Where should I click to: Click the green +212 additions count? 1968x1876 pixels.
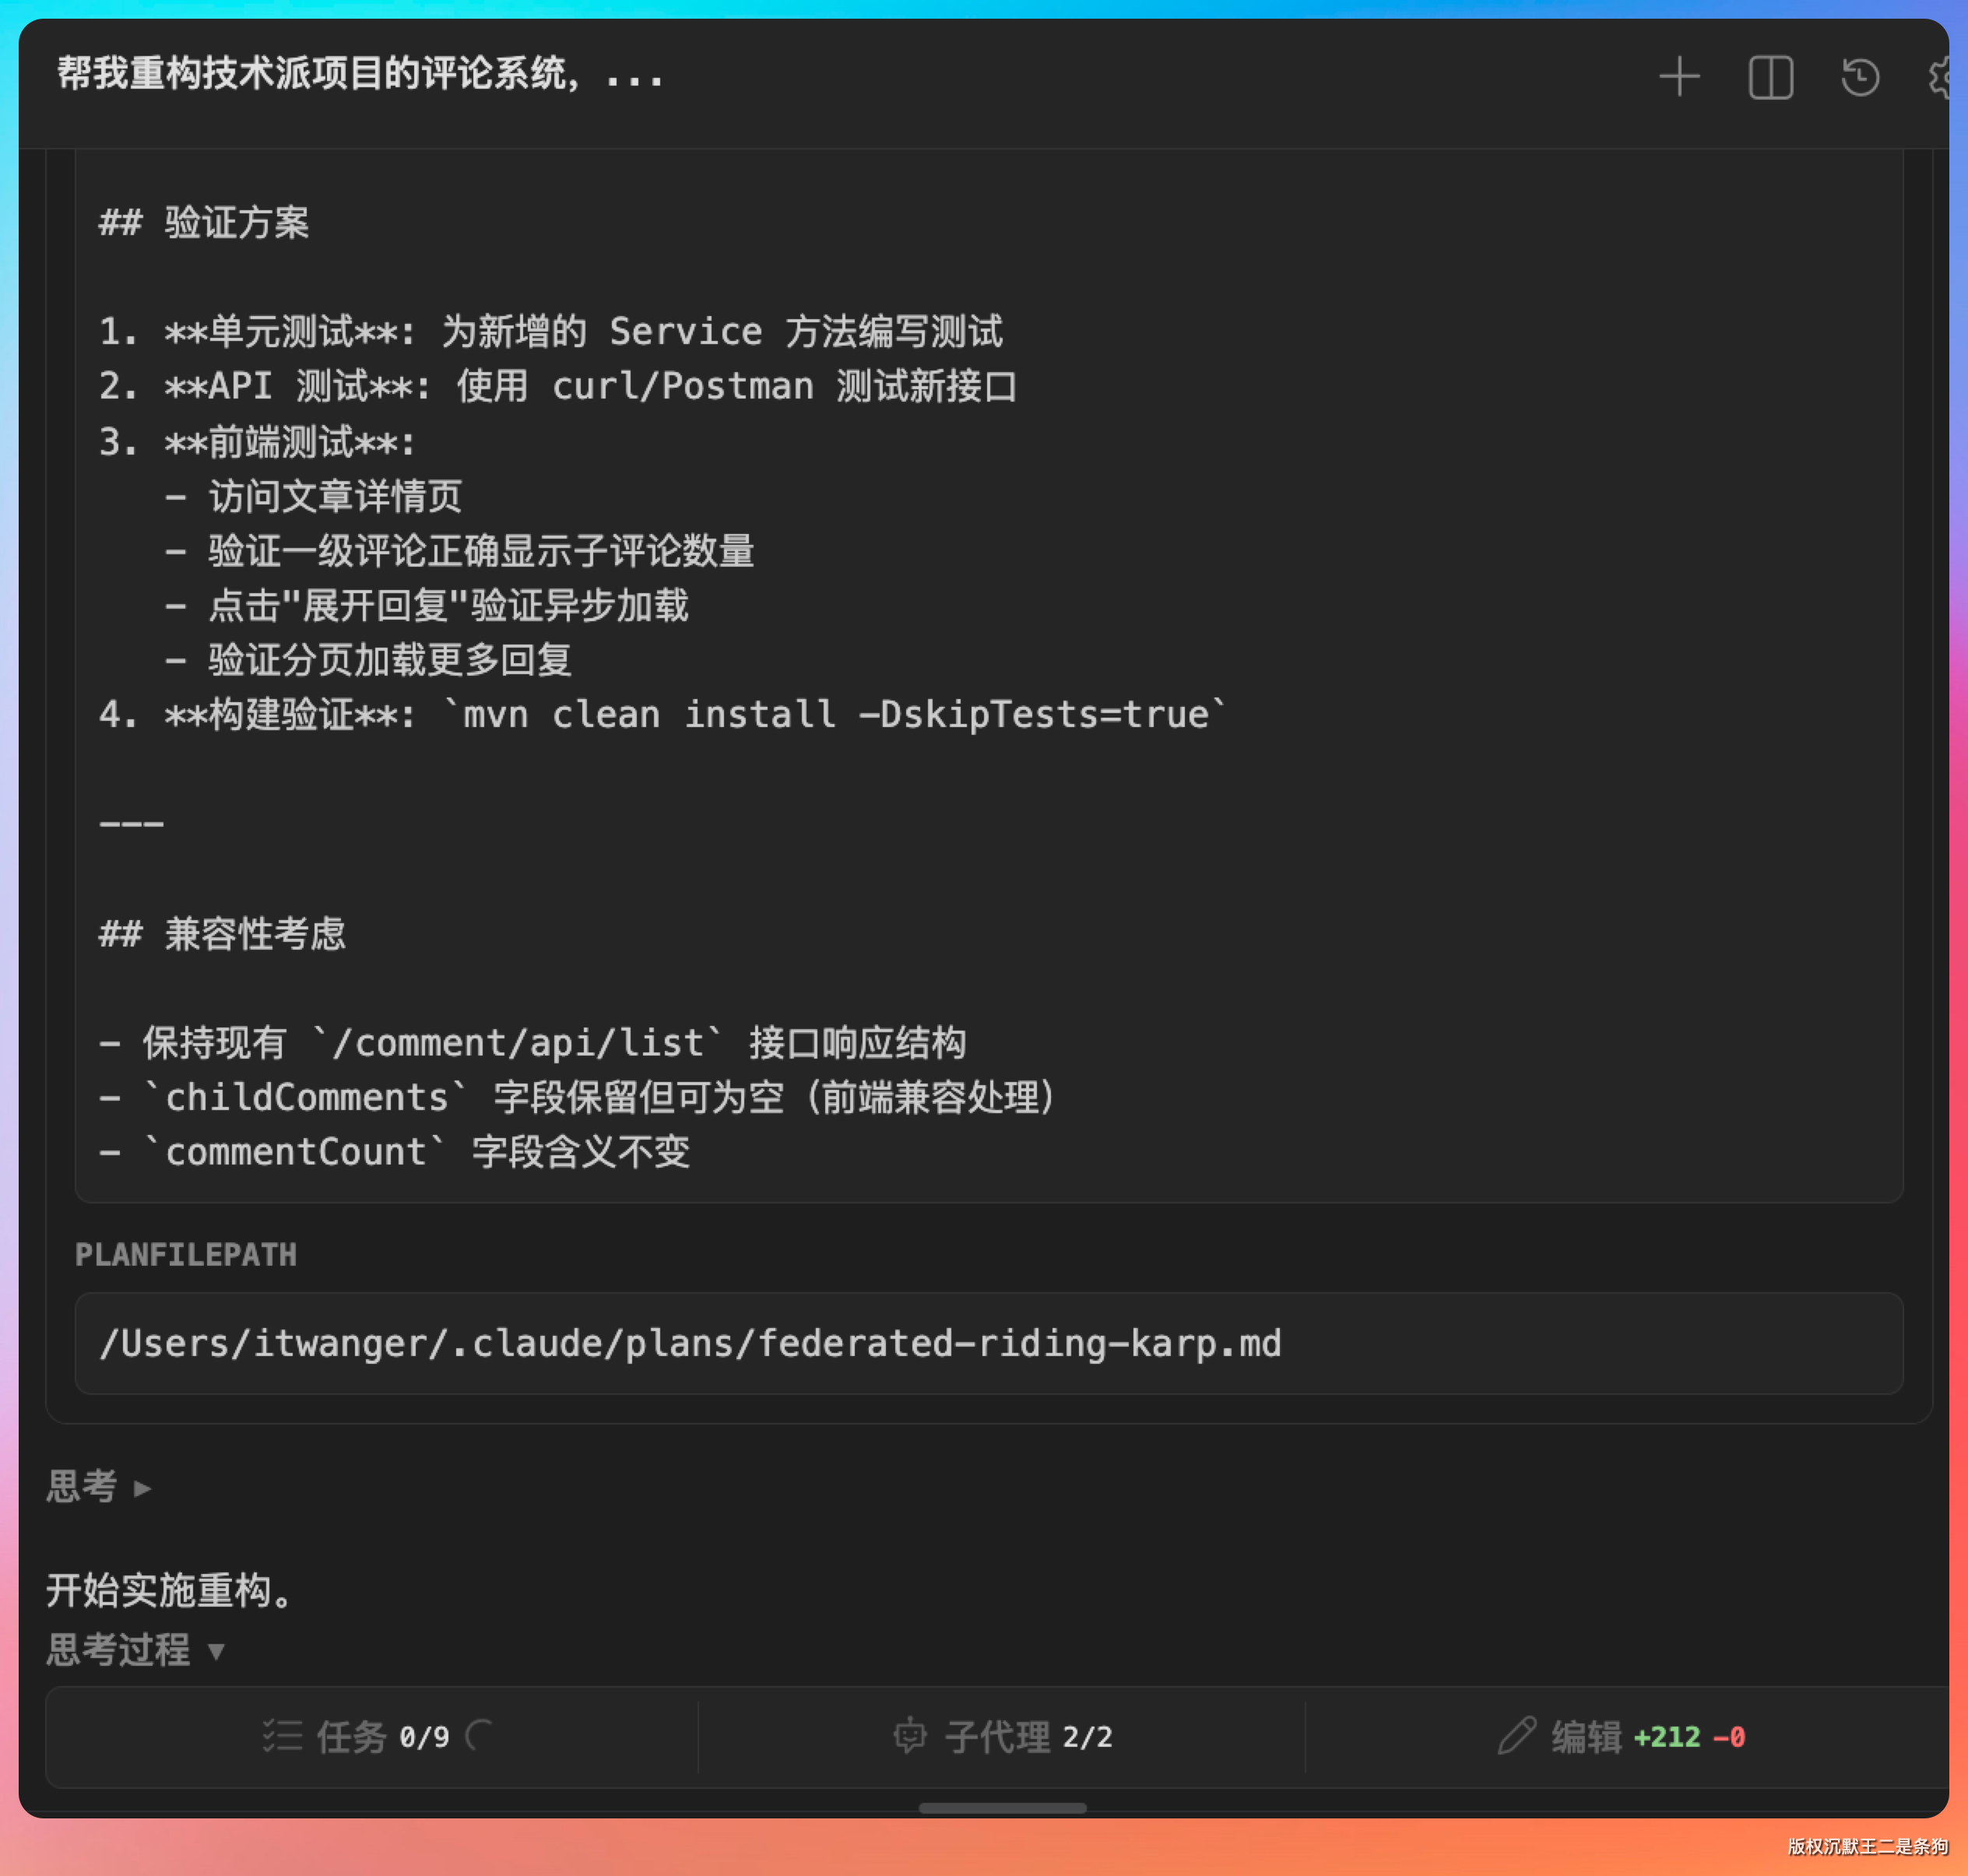1666,1737
